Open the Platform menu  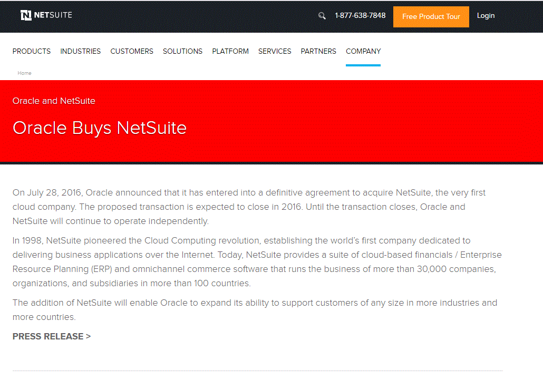click(230, 51)
